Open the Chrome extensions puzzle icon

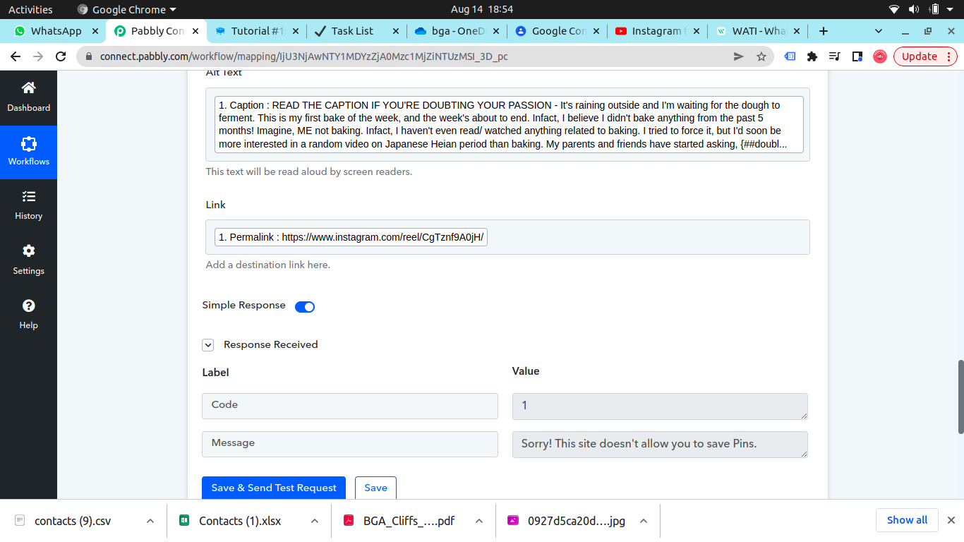pyautogui.click(x=812, y=56)
